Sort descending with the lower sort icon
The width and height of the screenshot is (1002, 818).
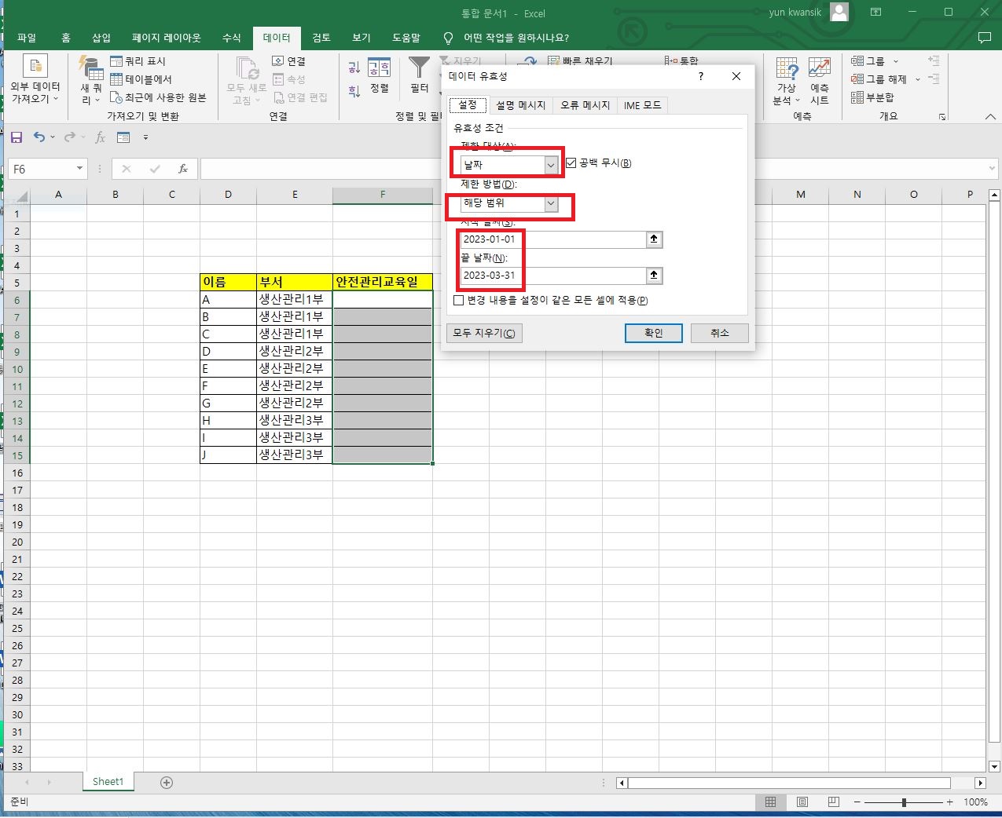coord(354,91)
